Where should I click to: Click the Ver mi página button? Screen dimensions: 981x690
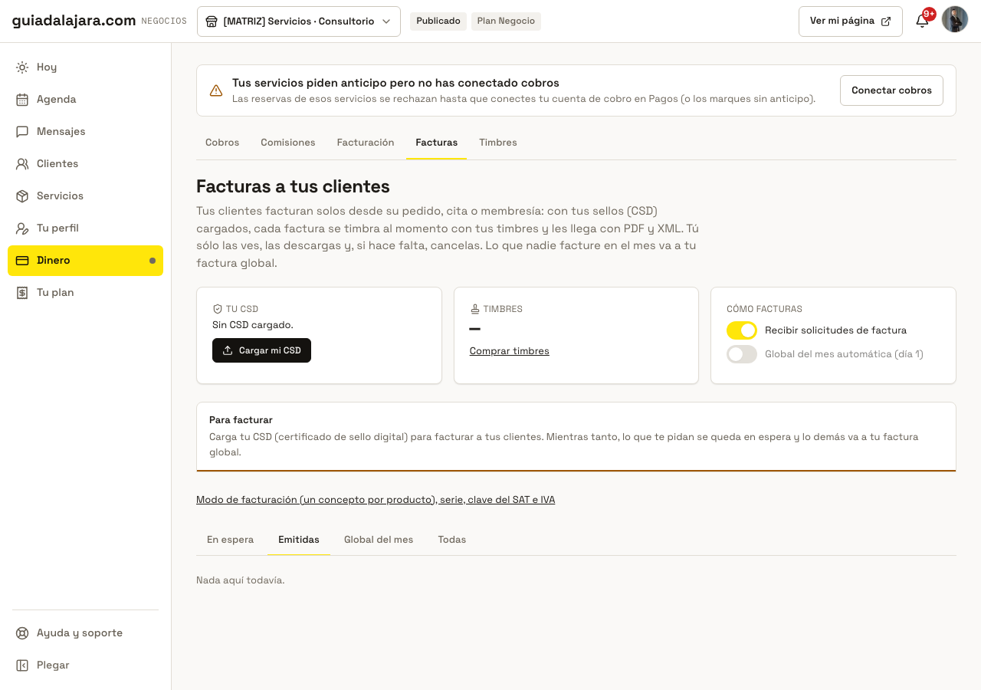tap(851, 21)
